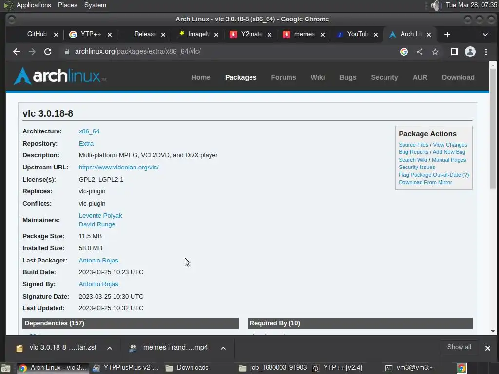This screenshot has height=374, width=499.
Task: Close the YTP++ tab
Action: point(110,35)
